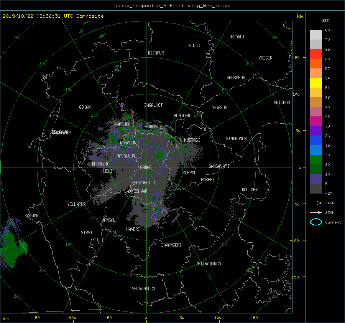The height and width of the screenshot is (323, 345).
Task: Click the RAICHUR city label
Action: tap(282, 103)
